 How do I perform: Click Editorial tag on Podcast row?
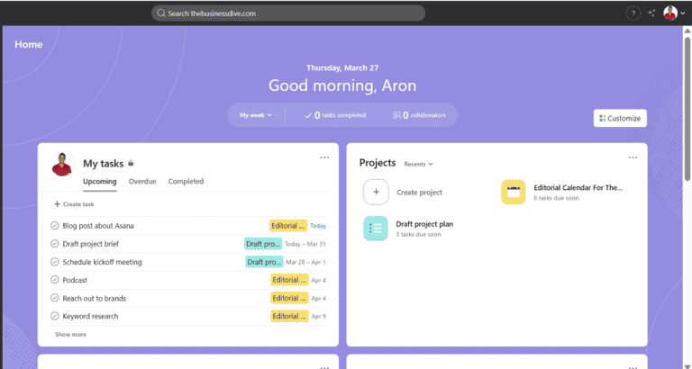[289, 280]
